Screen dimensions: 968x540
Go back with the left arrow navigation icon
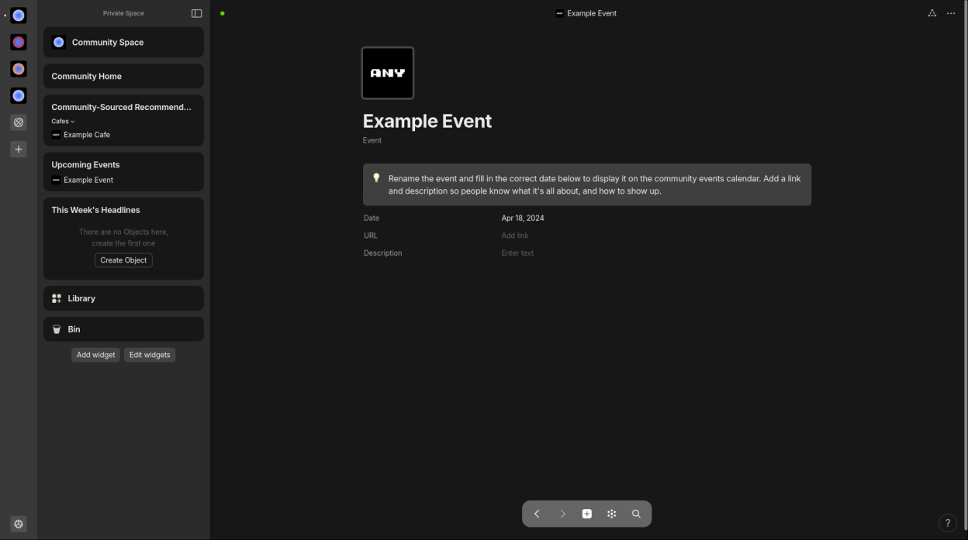point(537,514)
